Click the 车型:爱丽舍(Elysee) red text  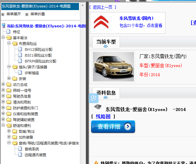click(x=161, y=65)
